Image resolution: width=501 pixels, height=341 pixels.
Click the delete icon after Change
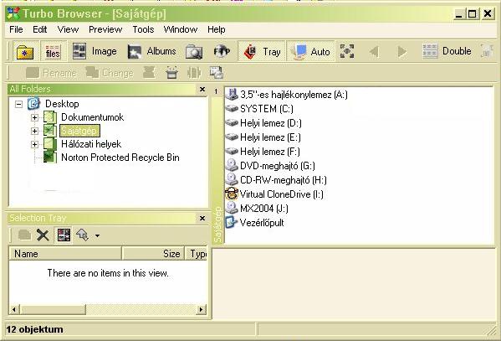point(149,73)
